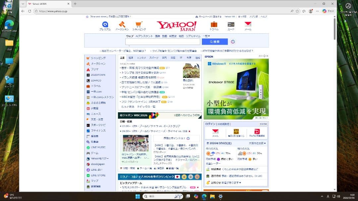This screenshot has width=358, height=201.
Task: Switch to the エンタメ news tab
Action: tap(142, 58)
